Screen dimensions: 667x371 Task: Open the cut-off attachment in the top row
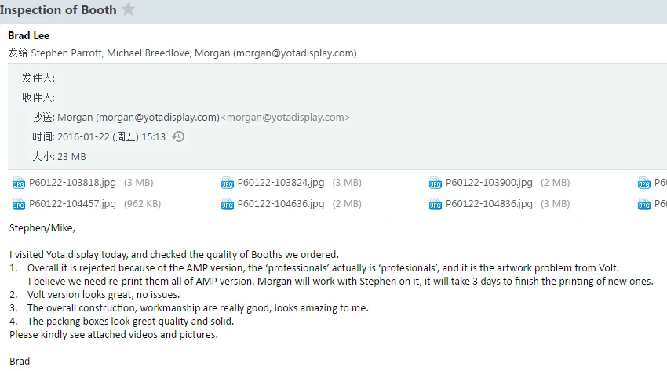click(x=651, y=184)
